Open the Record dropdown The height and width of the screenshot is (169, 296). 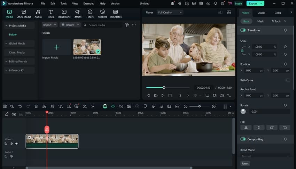70,25
